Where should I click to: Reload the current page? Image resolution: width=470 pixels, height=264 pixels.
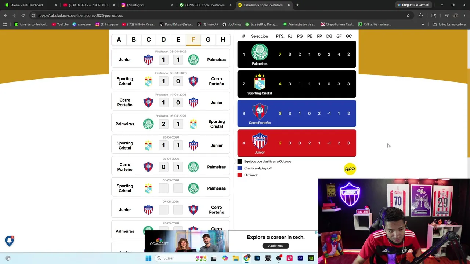click(23, 15)
